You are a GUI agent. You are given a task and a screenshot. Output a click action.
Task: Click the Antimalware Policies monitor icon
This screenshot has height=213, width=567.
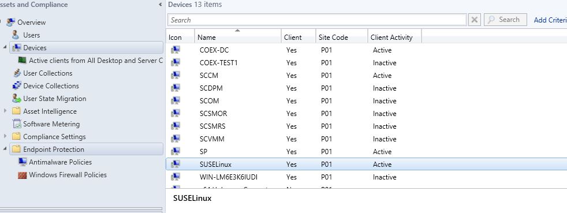[x=23, y=162]
